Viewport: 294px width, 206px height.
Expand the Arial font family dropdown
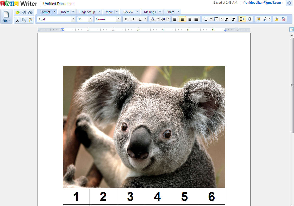pyautogui.click(x=73, y=19)
